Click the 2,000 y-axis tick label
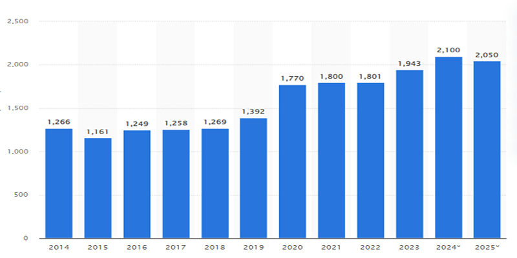517x258 pixels. tap(18, 64)
